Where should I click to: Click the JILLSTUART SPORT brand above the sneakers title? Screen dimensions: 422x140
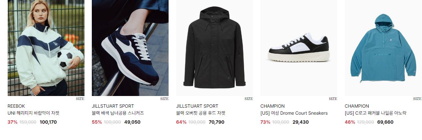pyautogui.click(x=113, y=106)
